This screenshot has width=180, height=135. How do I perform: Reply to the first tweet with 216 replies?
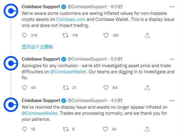pyautogui.click(x=25, y=35)
